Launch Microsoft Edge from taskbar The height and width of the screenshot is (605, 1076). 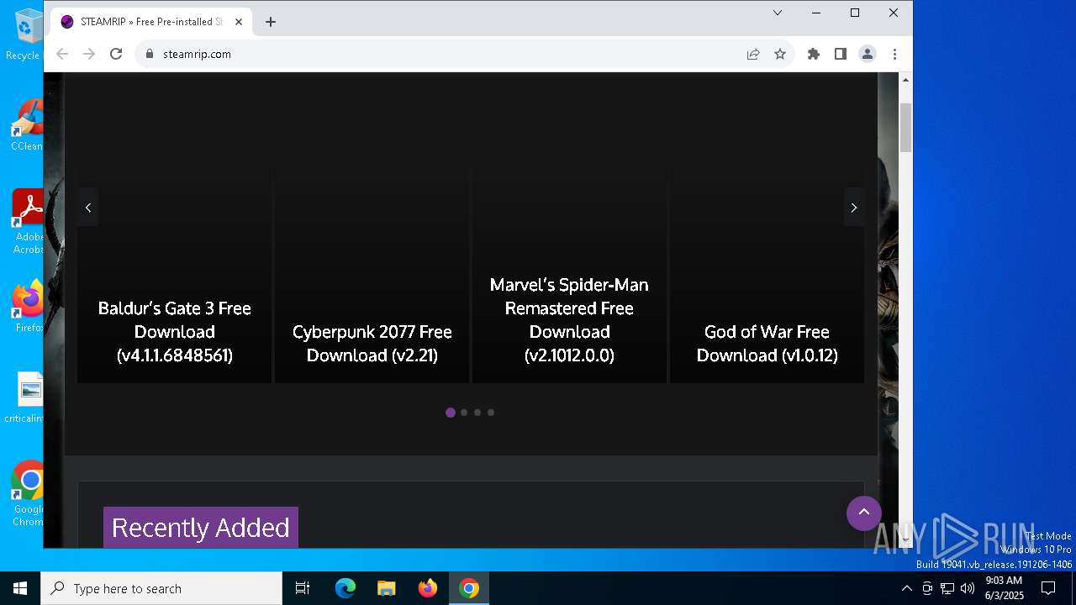(x=345, y=588)
